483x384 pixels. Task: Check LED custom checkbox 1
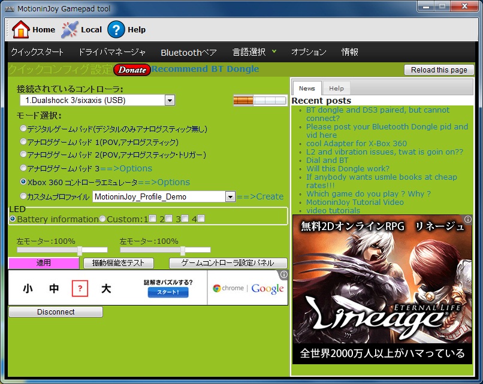click(x=152, y=218)
